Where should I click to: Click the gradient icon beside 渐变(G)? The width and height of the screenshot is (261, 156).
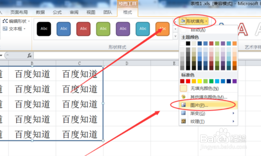(x=184, y=113)
